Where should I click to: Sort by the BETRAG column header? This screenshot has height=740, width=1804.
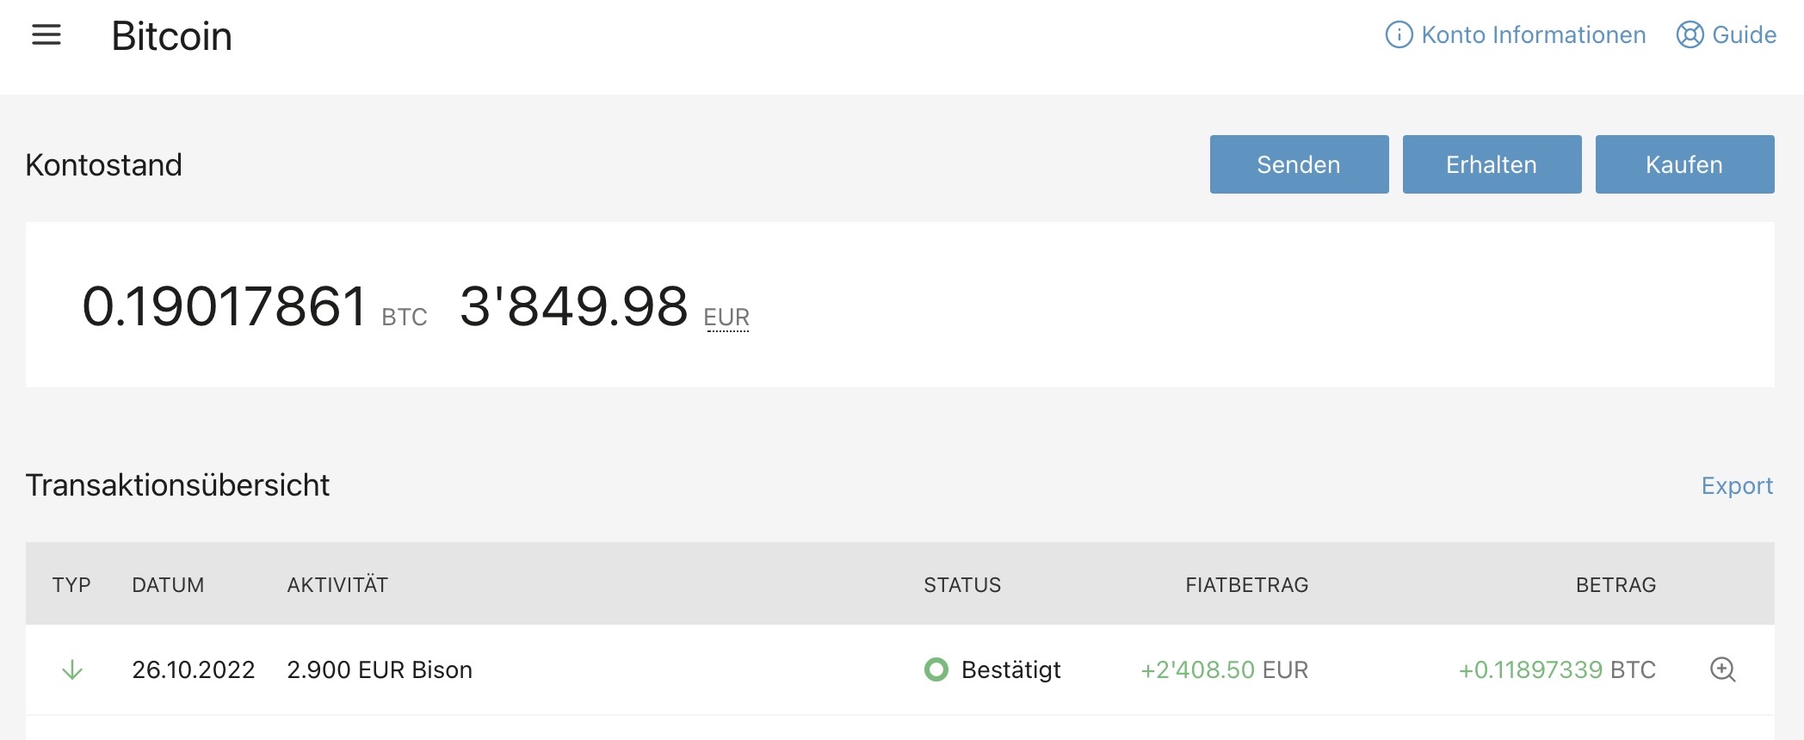(1616, 585)
